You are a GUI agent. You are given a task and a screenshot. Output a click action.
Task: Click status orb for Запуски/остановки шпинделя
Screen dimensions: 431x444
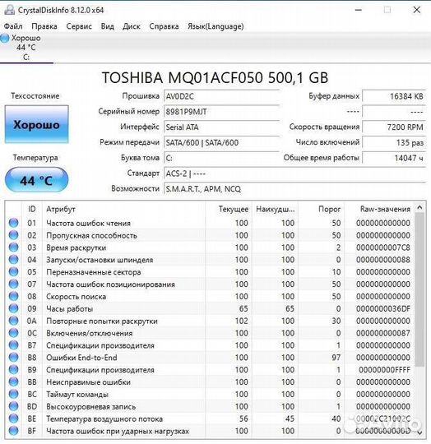click(x=13, y=259)
